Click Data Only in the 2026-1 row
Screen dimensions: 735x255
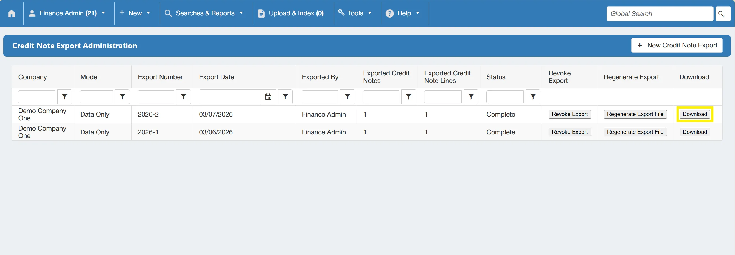coord(94,132)
